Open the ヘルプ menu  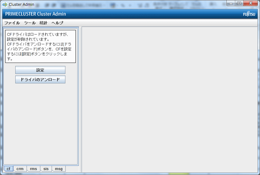57,23
